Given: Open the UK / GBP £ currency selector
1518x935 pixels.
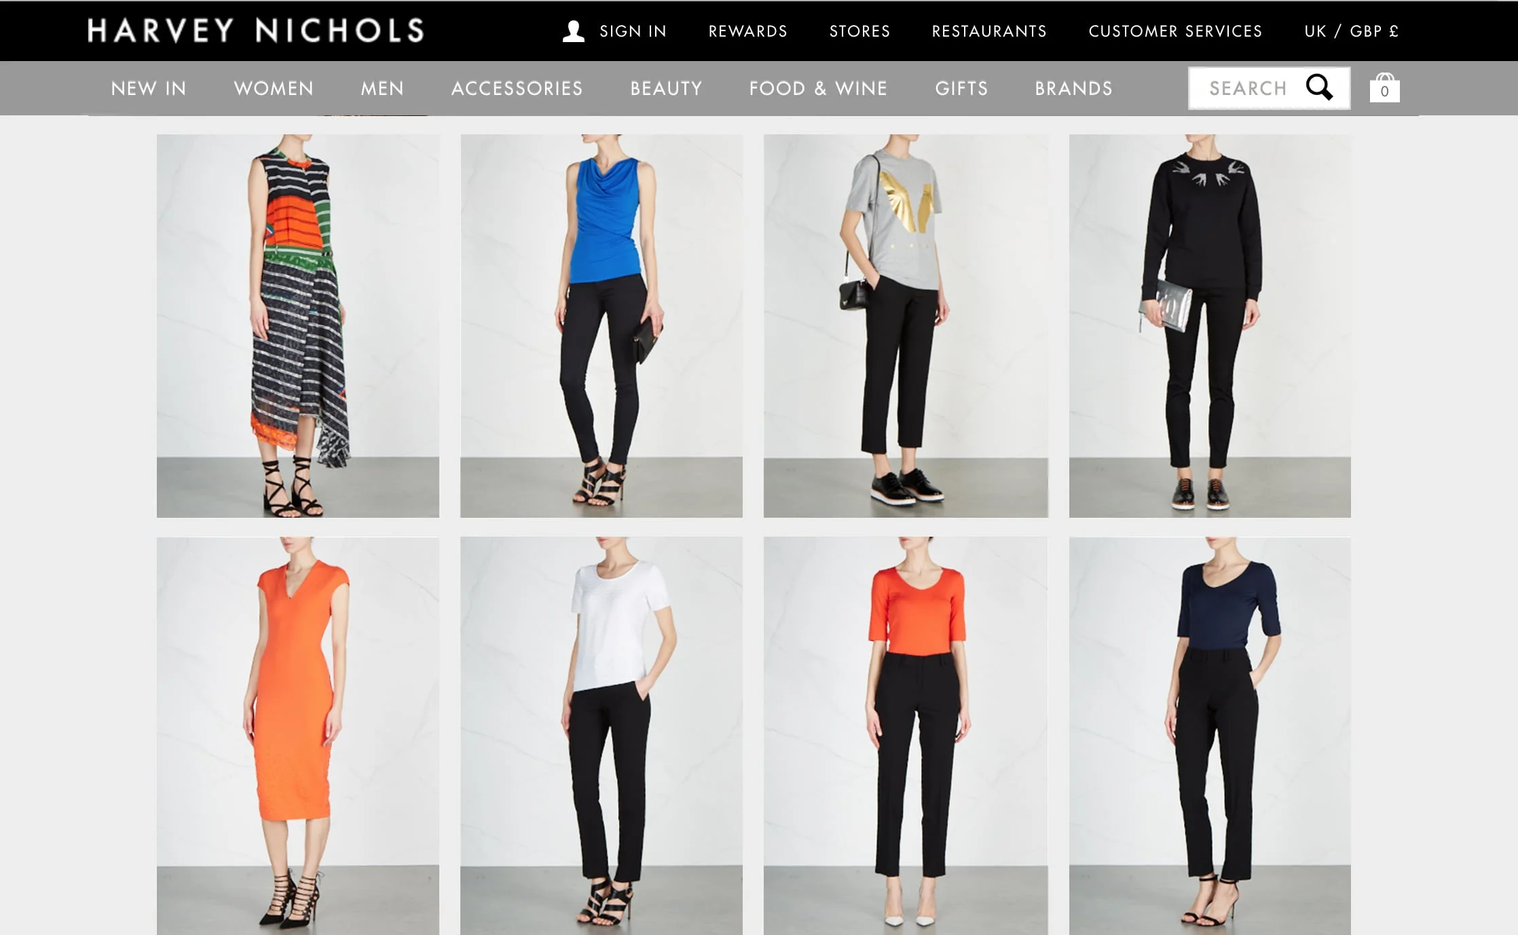Looking at the screenshot, I should (1351, 31).
